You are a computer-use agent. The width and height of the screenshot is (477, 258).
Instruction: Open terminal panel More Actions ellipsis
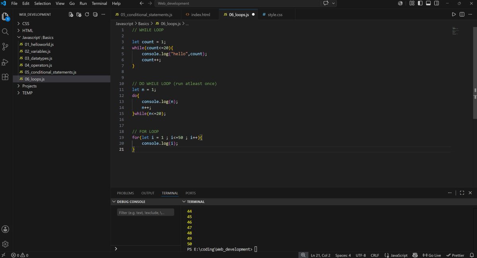(x=450, y=193)
